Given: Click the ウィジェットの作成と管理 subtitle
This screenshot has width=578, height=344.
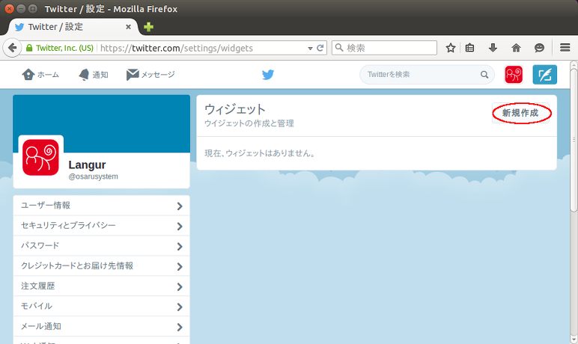Looking at the screenshot, I should (x=249, y=123).
